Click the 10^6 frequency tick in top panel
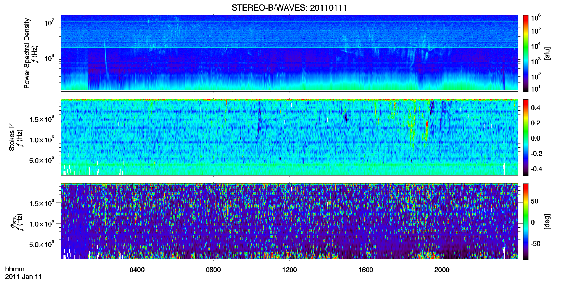 (x=49, y=58)
